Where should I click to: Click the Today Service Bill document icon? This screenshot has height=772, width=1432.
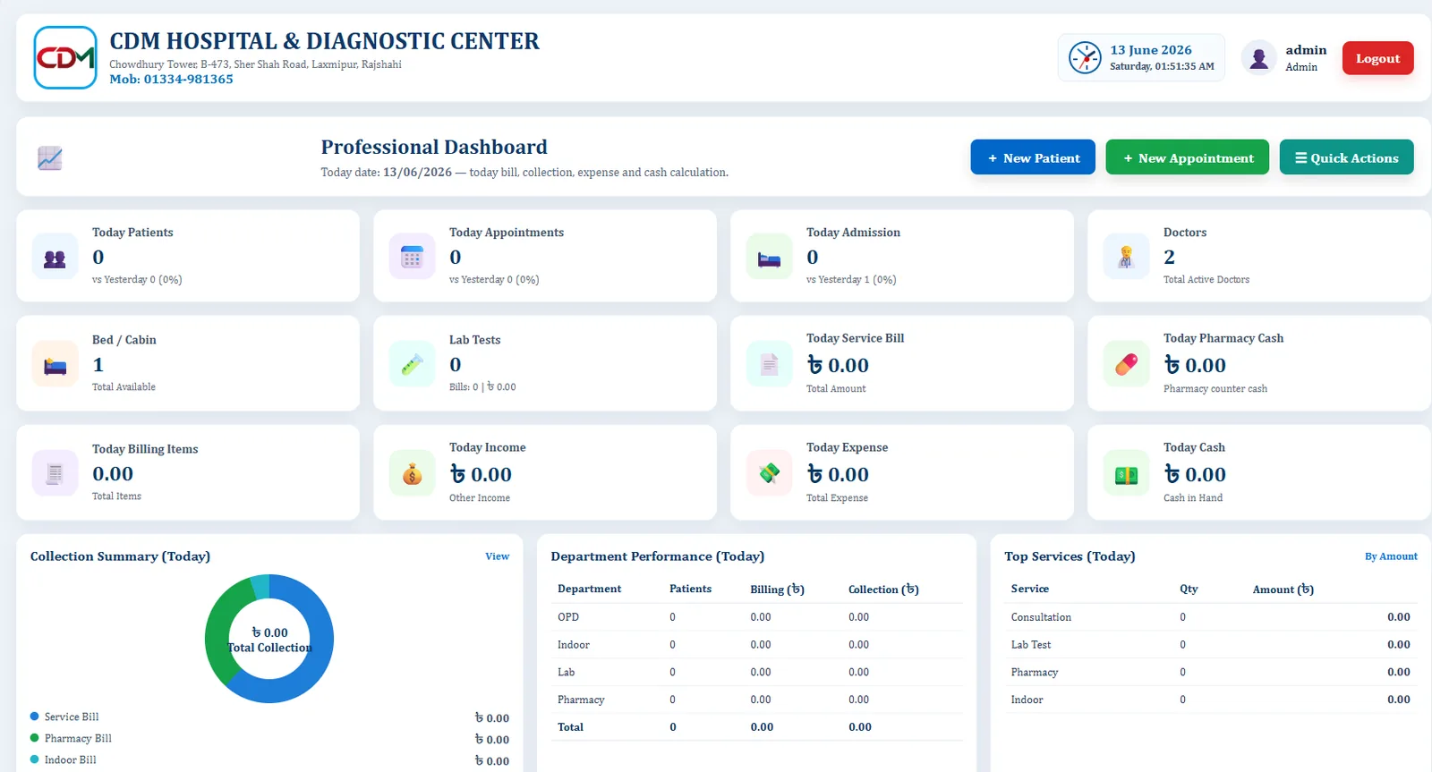tap(769, 364)
